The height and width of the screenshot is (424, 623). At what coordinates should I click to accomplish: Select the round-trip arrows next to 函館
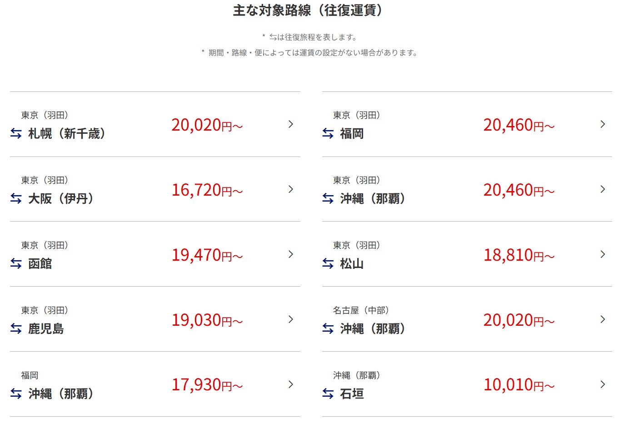[x=14, y=264]
